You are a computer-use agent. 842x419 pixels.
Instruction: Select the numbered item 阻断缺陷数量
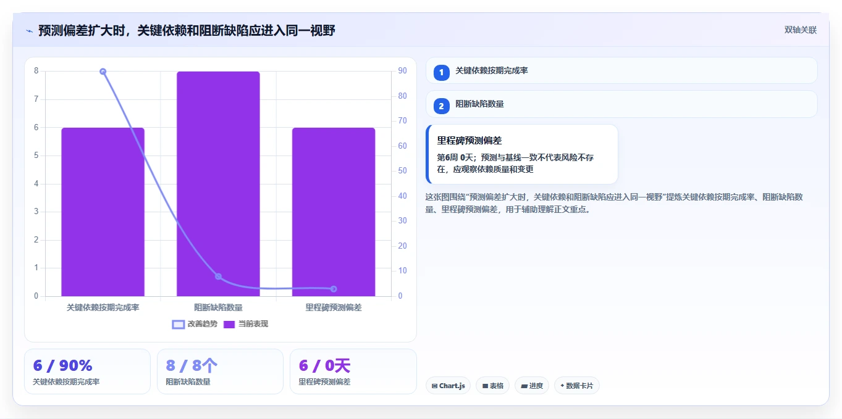[621, 104]
